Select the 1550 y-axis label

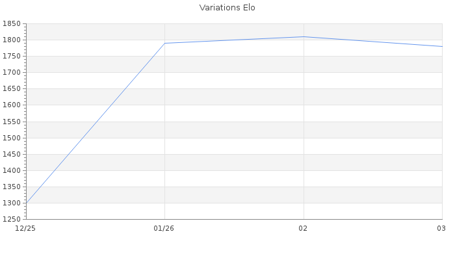point(12,122)
